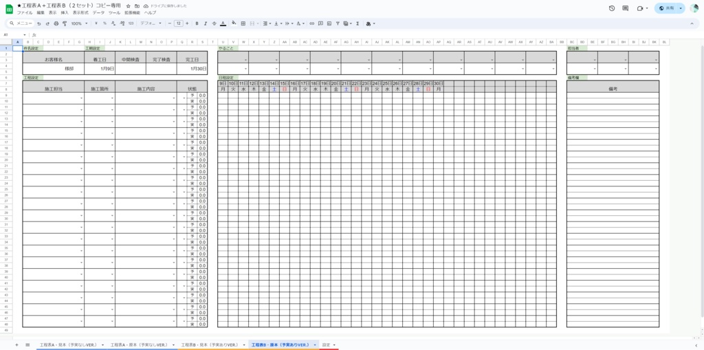Click the Name box showing A1
This screenshot has height=350, width=704.
pyautogui.click(x=14, y=34)
